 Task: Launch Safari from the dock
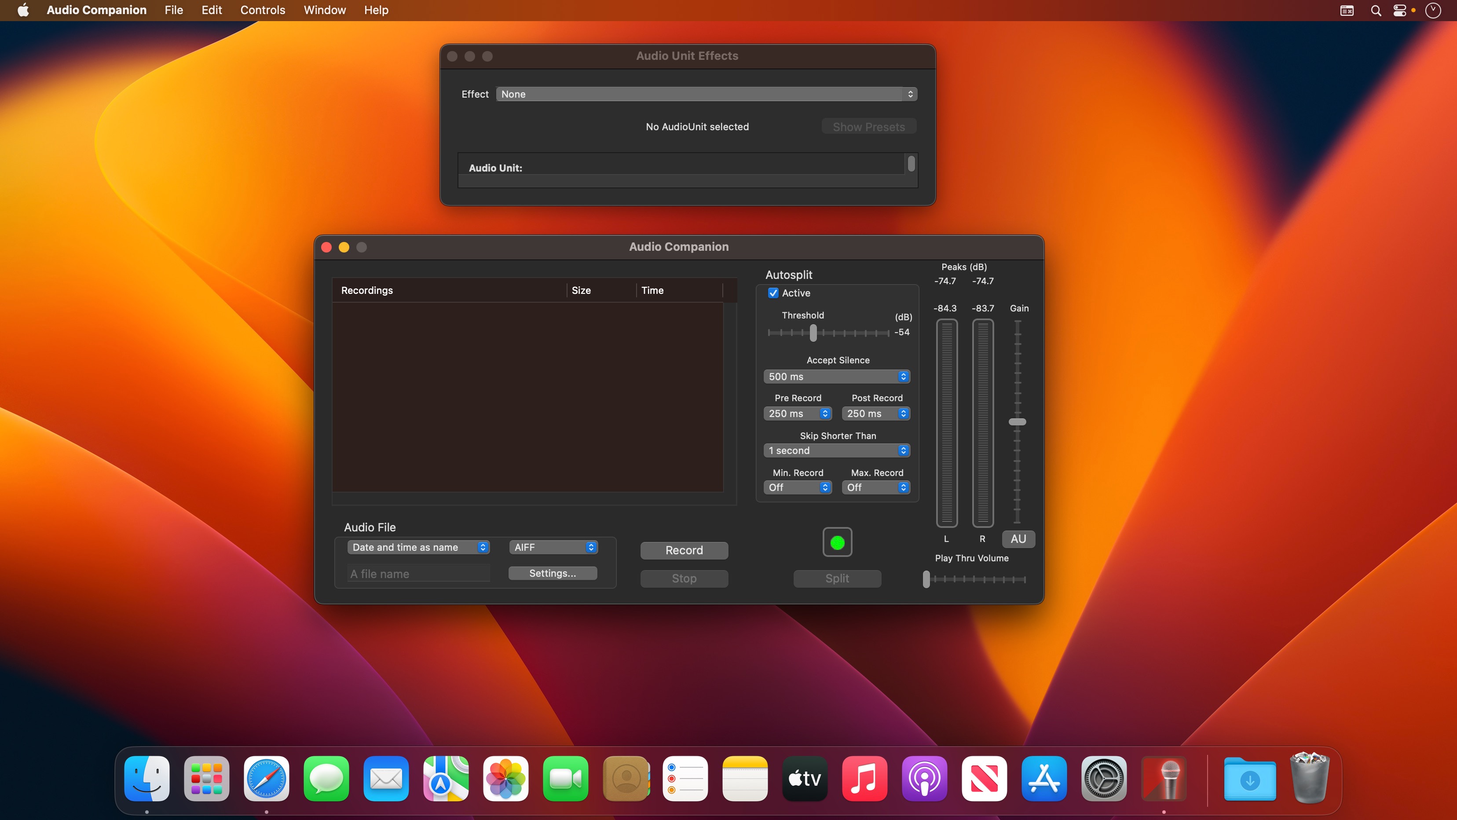pyautogui.click(x=267, y=779)
